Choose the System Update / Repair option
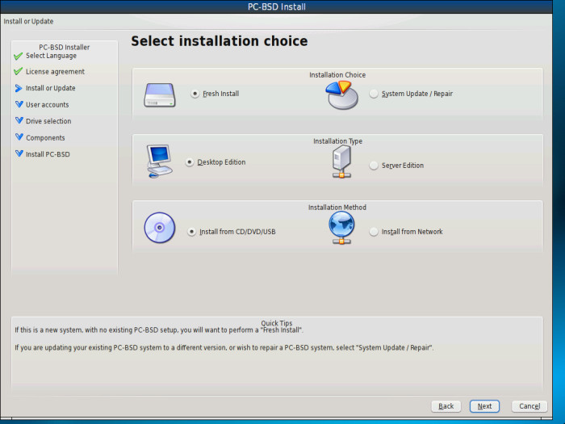 [374, 94]
